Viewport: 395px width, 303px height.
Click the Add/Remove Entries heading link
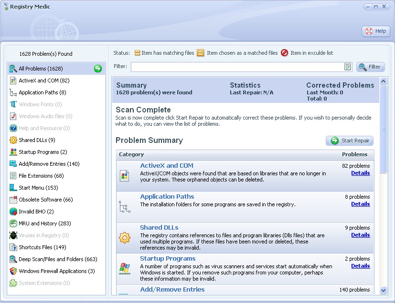pos(172,290)
